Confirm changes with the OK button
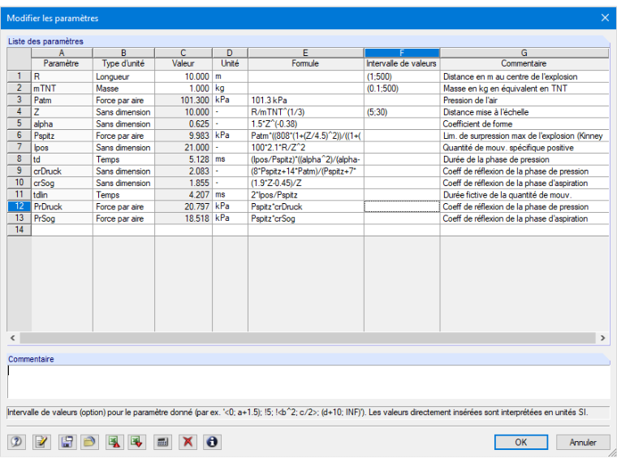The width and height of the screenshot is (617, 463). click(x=520, y=442)
